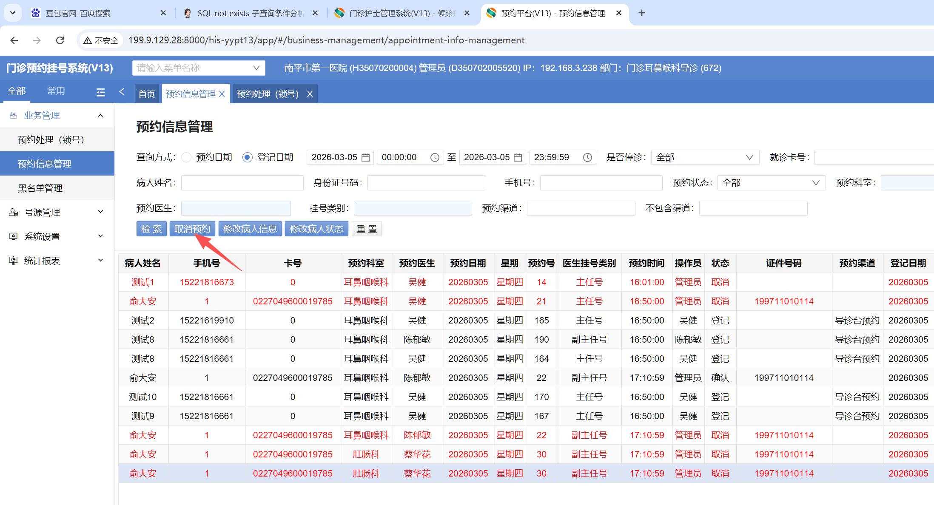This screenshot has width=934, height=505.
Task: Click the sidebar collapse menu icon
Action: pyautogui.click(x=101, y=92)
